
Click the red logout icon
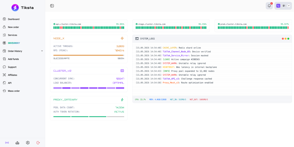[38, 143]
